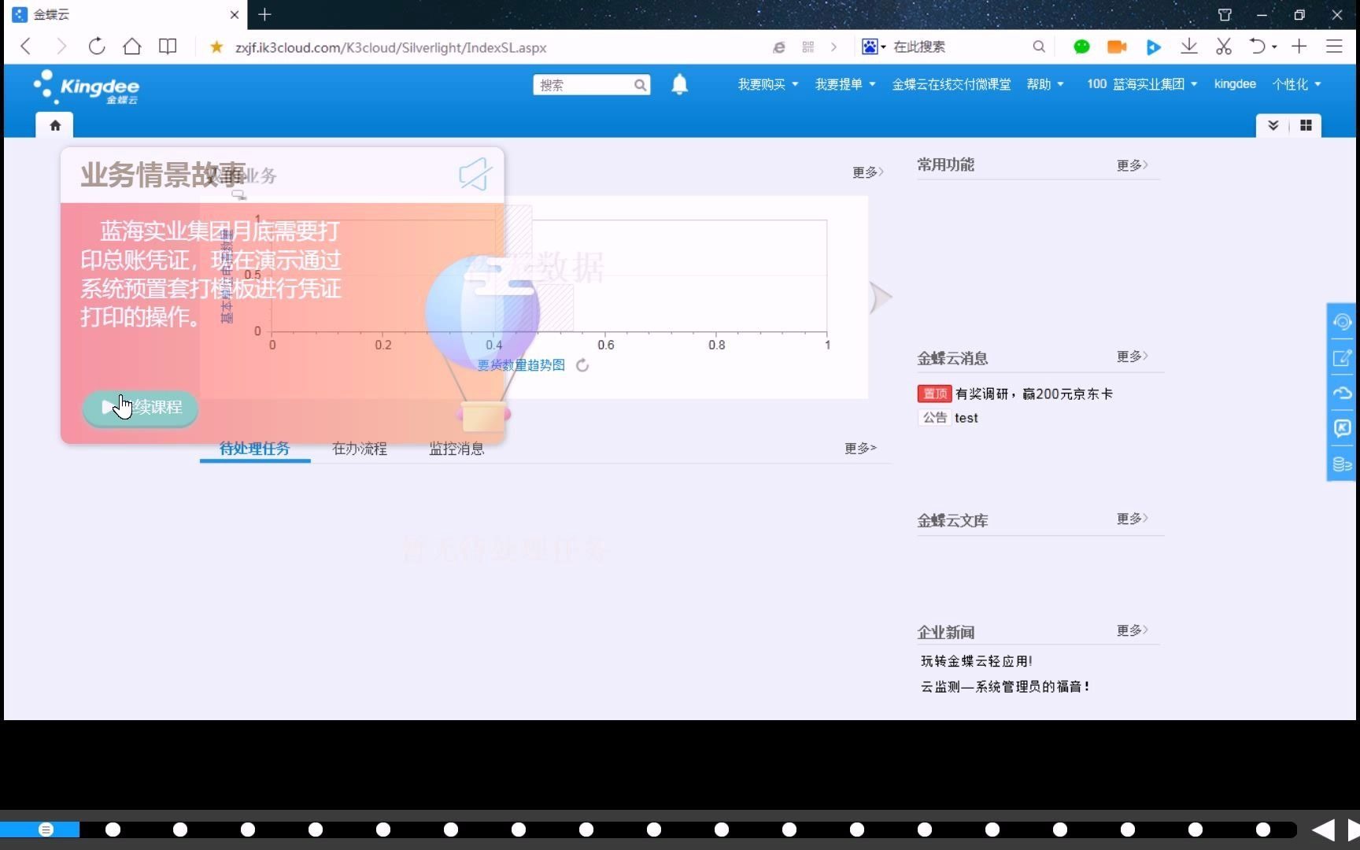Open the green WeChat chat icon
The image size is (1360, 850).
(1081, 47)
